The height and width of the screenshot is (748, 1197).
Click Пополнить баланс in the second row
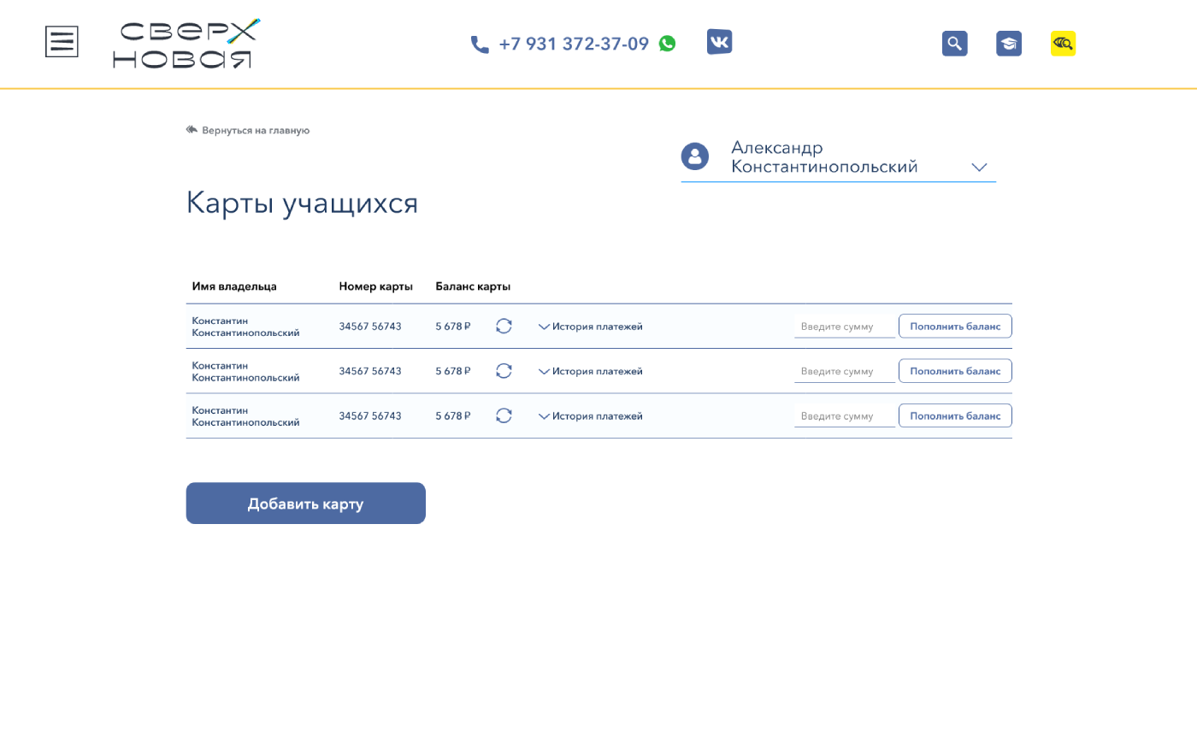pyautogui.click(x=955, y=371)
